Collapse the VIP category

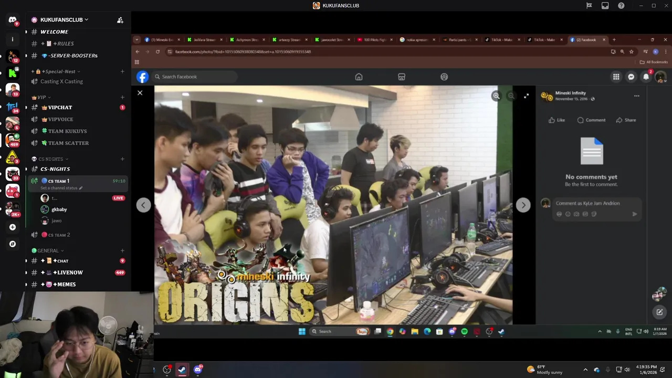(40, 97)
